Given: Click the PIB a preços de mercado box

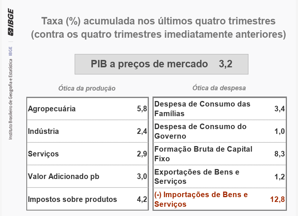Looking at the screenshot, I should click(161, 64).
